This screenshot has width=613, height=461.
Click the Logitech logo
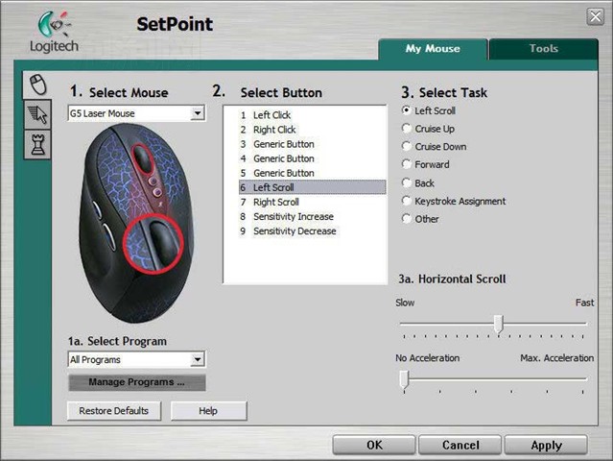click(x=54, y=32)
